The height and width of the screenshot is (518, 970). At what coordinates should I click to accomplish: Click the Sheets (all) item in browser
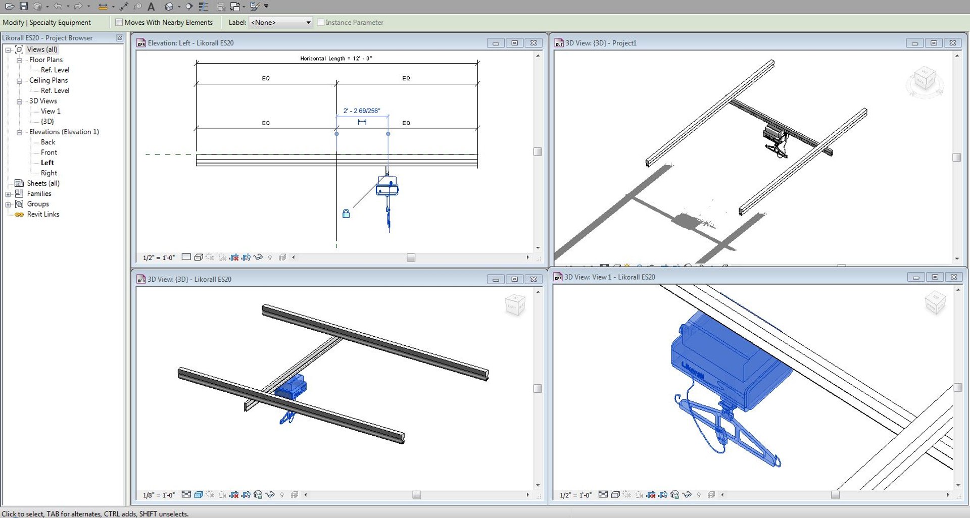click(x=43, y=183)
